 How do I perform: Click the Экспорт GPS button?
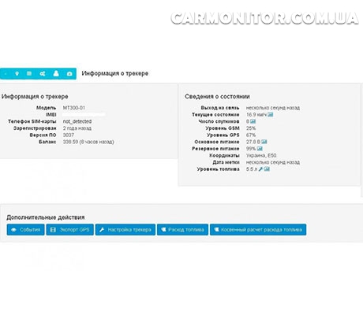click(69, 230)
